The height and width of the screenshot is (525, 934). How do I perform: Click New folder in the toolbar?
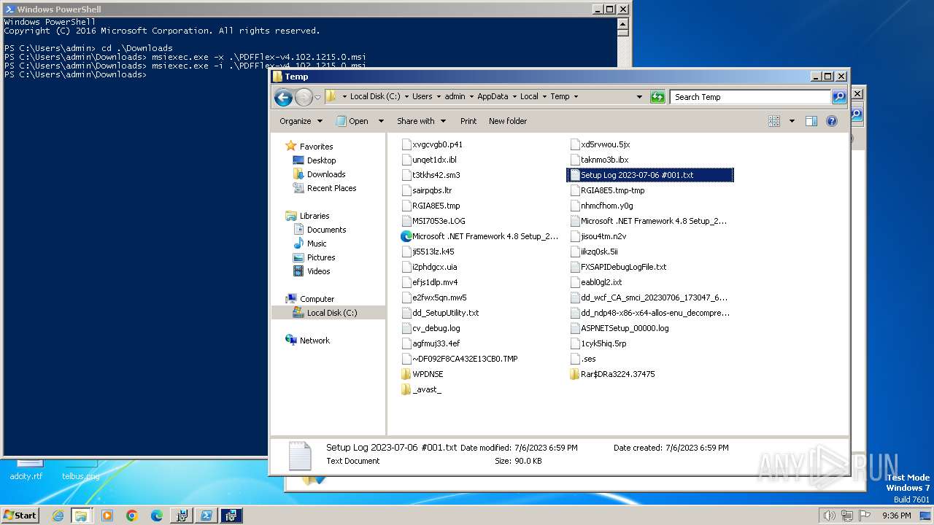tap(508, 121)
